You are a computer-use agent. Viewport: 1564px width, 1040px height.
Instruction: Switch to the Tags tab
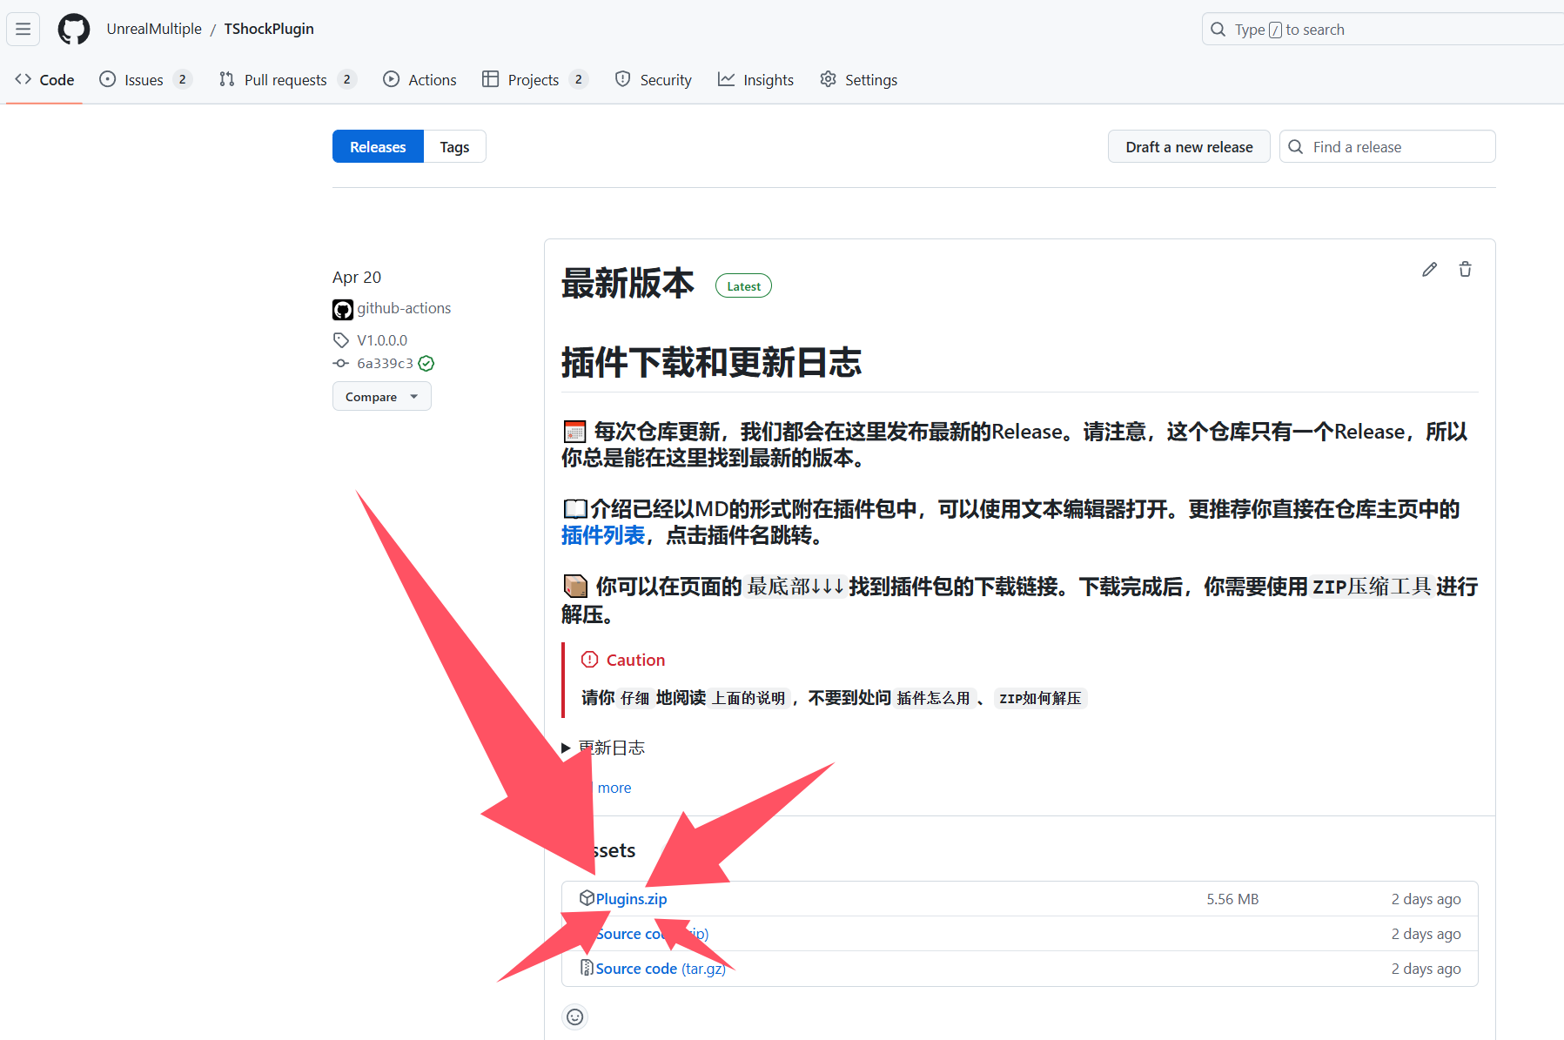tap(454, 147)
